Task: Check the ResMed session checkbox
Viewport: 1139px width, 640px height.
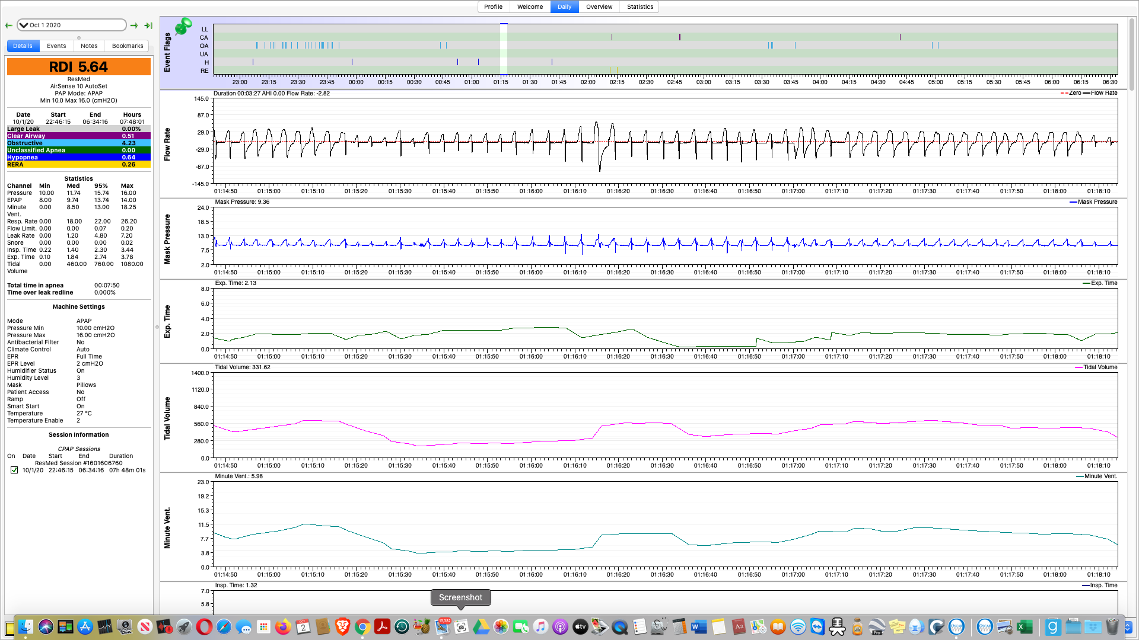Action: point(14,471)
